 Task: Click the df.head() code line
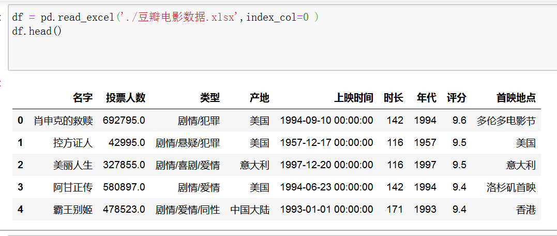[x=37, y=31]
